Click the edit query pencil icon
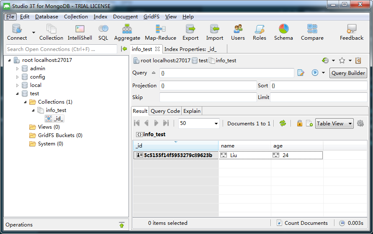Viewport: 373px width, 234px height. (301, 73)
